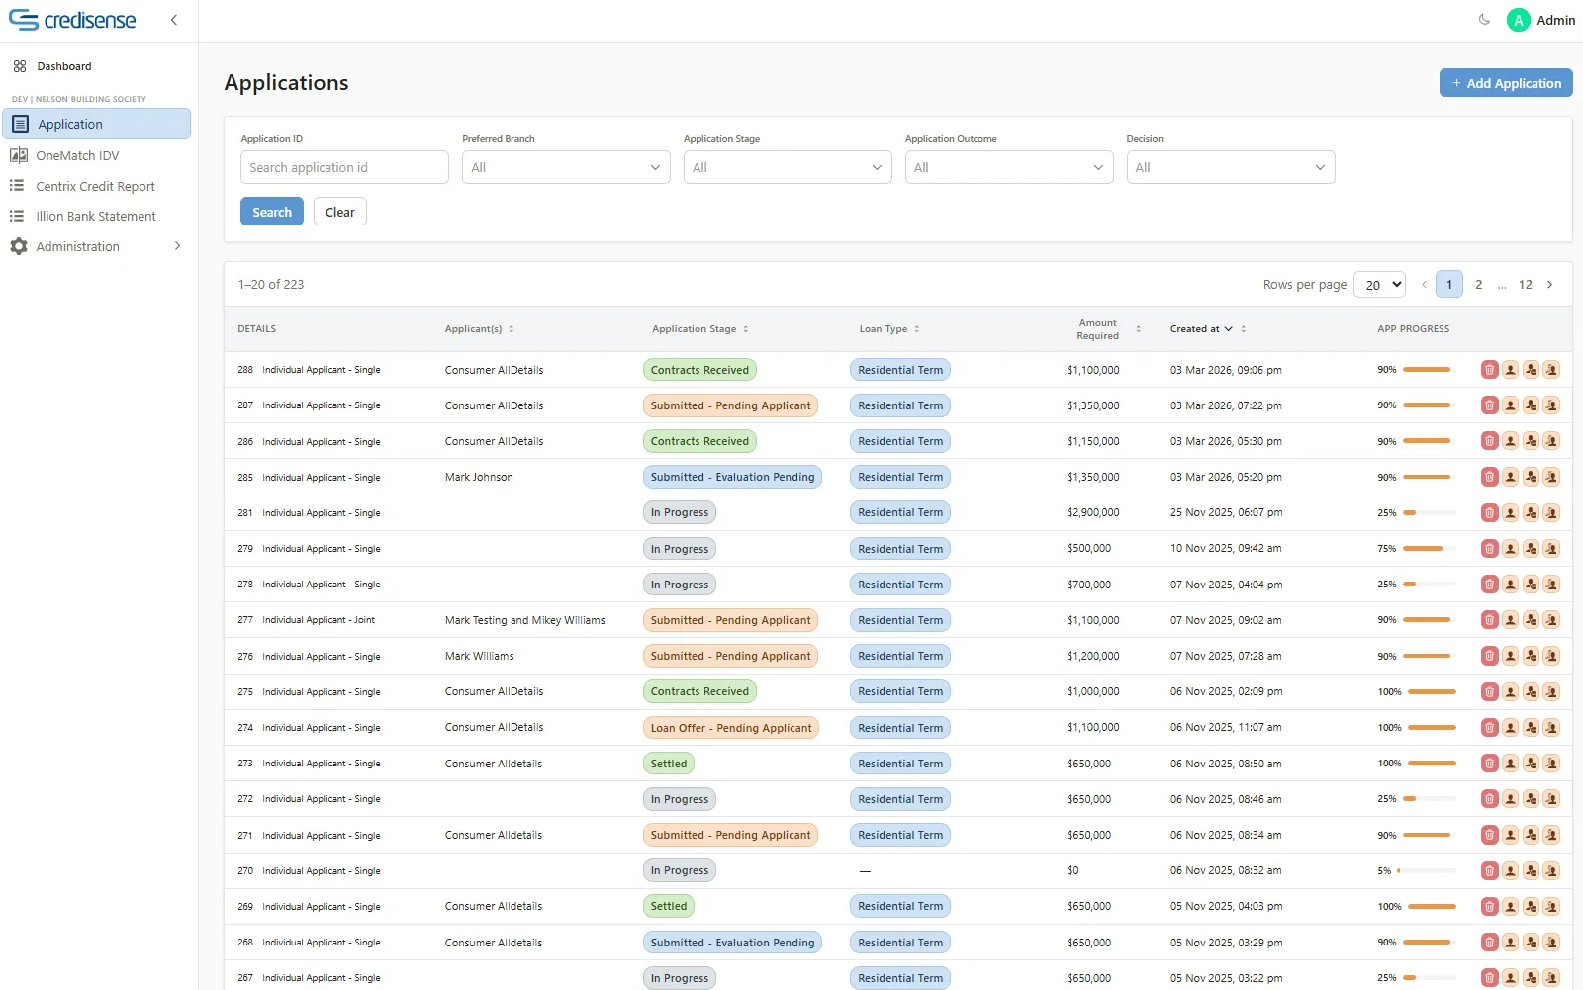The image size is (1583, 990).
Task: Click Mark Johnson applicant name
Action: [x=479, y=477]
